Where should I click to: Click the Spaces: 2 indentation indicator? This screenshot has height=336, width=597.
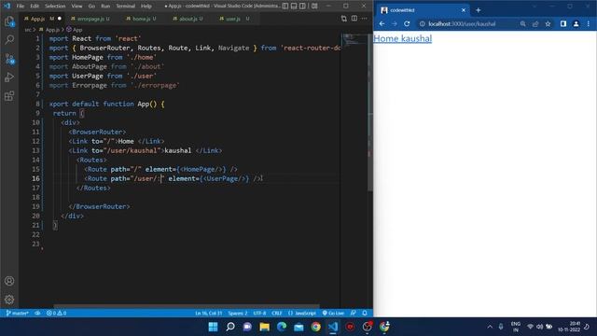pos(238,314)
